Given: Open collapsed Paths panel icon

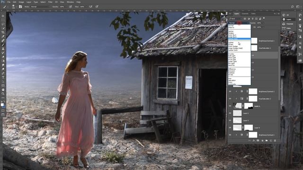Looking at the screenshot, I should point(284,28).
